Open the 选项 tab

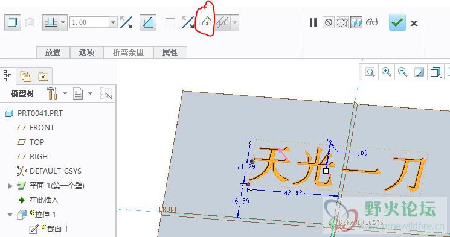[87, 52]
